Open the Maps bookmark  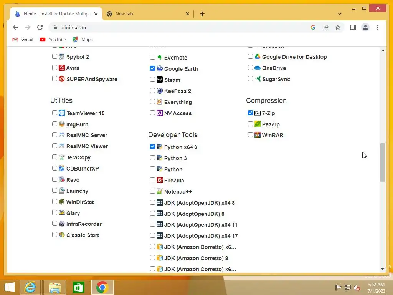click(x=83, y=40)
